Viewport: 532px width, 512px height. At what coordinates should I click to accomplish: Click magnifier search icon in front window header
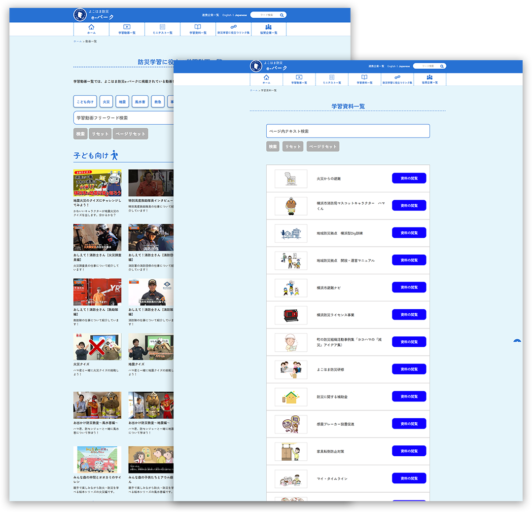pyautogui.click(x=442, y=66)
